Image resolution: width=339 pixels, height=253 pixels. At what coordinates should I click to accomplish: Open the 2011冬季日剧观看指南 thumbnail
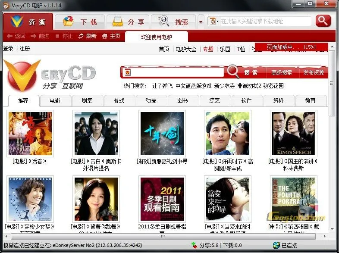tap(162, 199)
